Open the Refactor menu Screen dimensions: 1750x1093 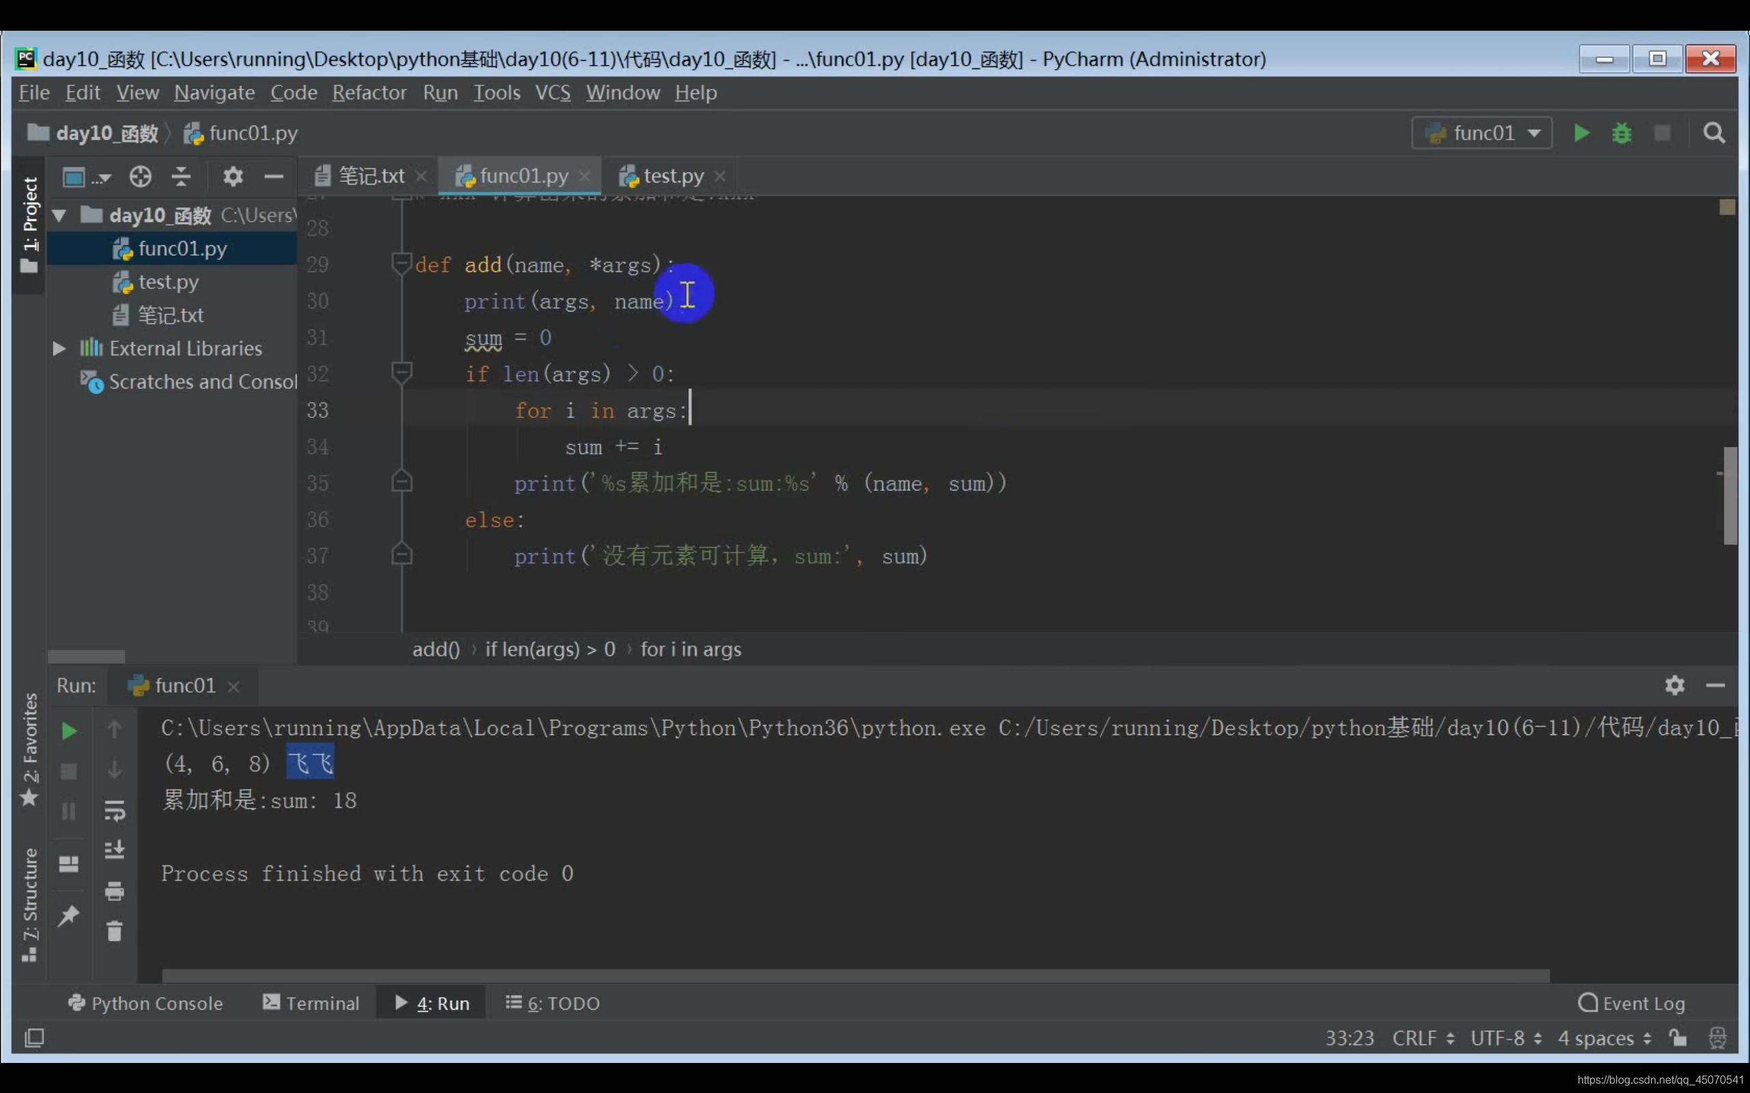point(369,92)
